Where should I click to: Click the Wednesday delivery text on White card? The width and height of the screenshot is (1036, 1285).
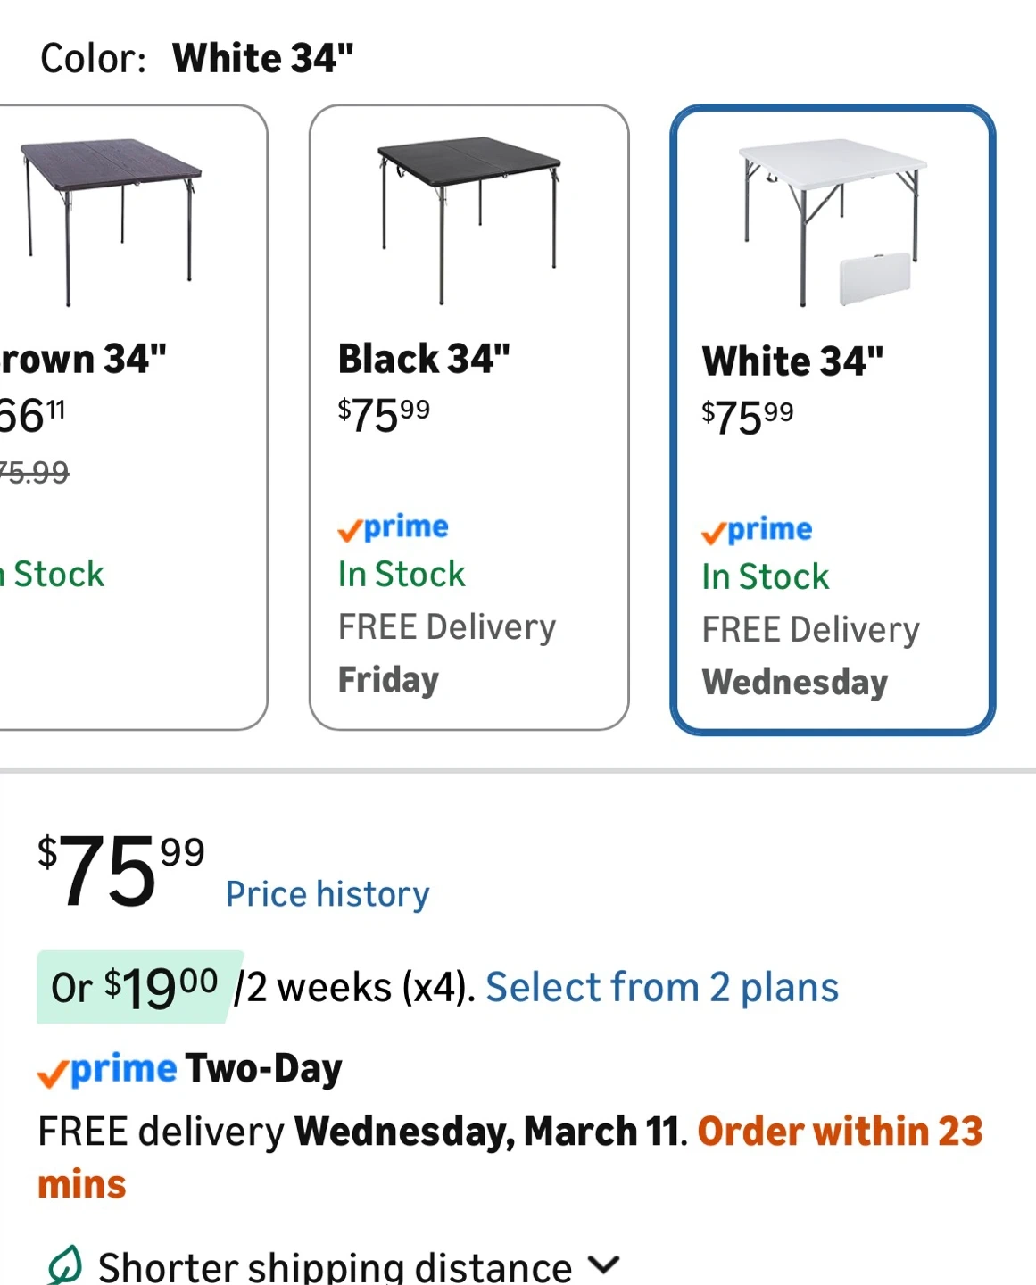click(x=795, y=683)
